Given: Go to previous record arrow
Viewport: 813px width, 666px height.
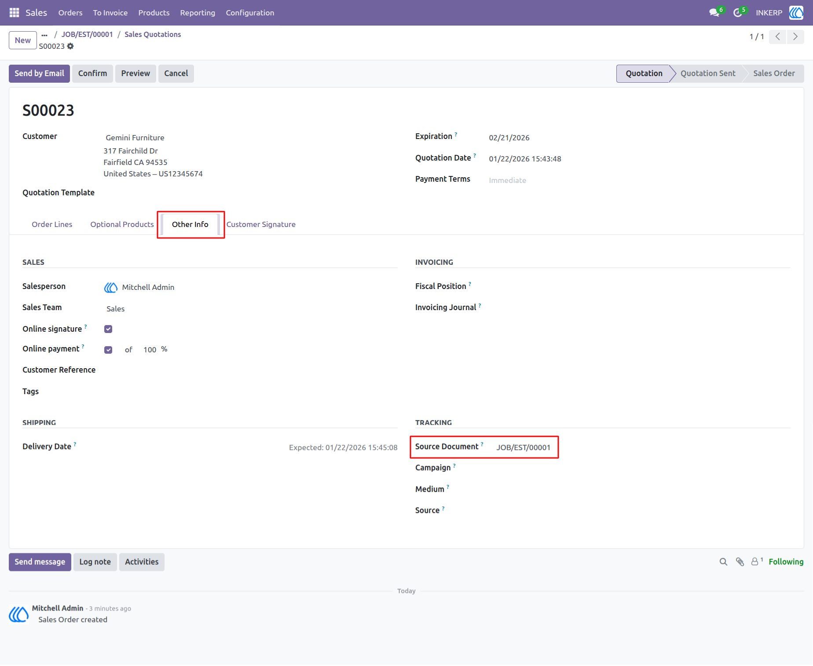Looking at the screenshot, I should 778,37.
